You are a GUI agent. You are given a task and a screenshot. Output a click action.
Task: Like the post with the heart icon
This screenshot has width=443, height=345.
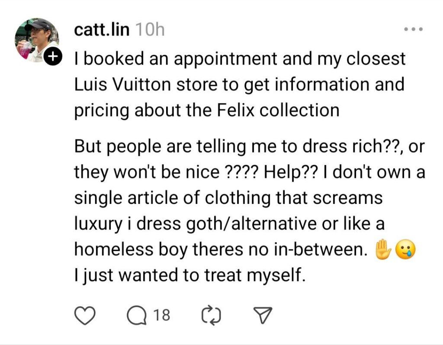tap(85, 316)
